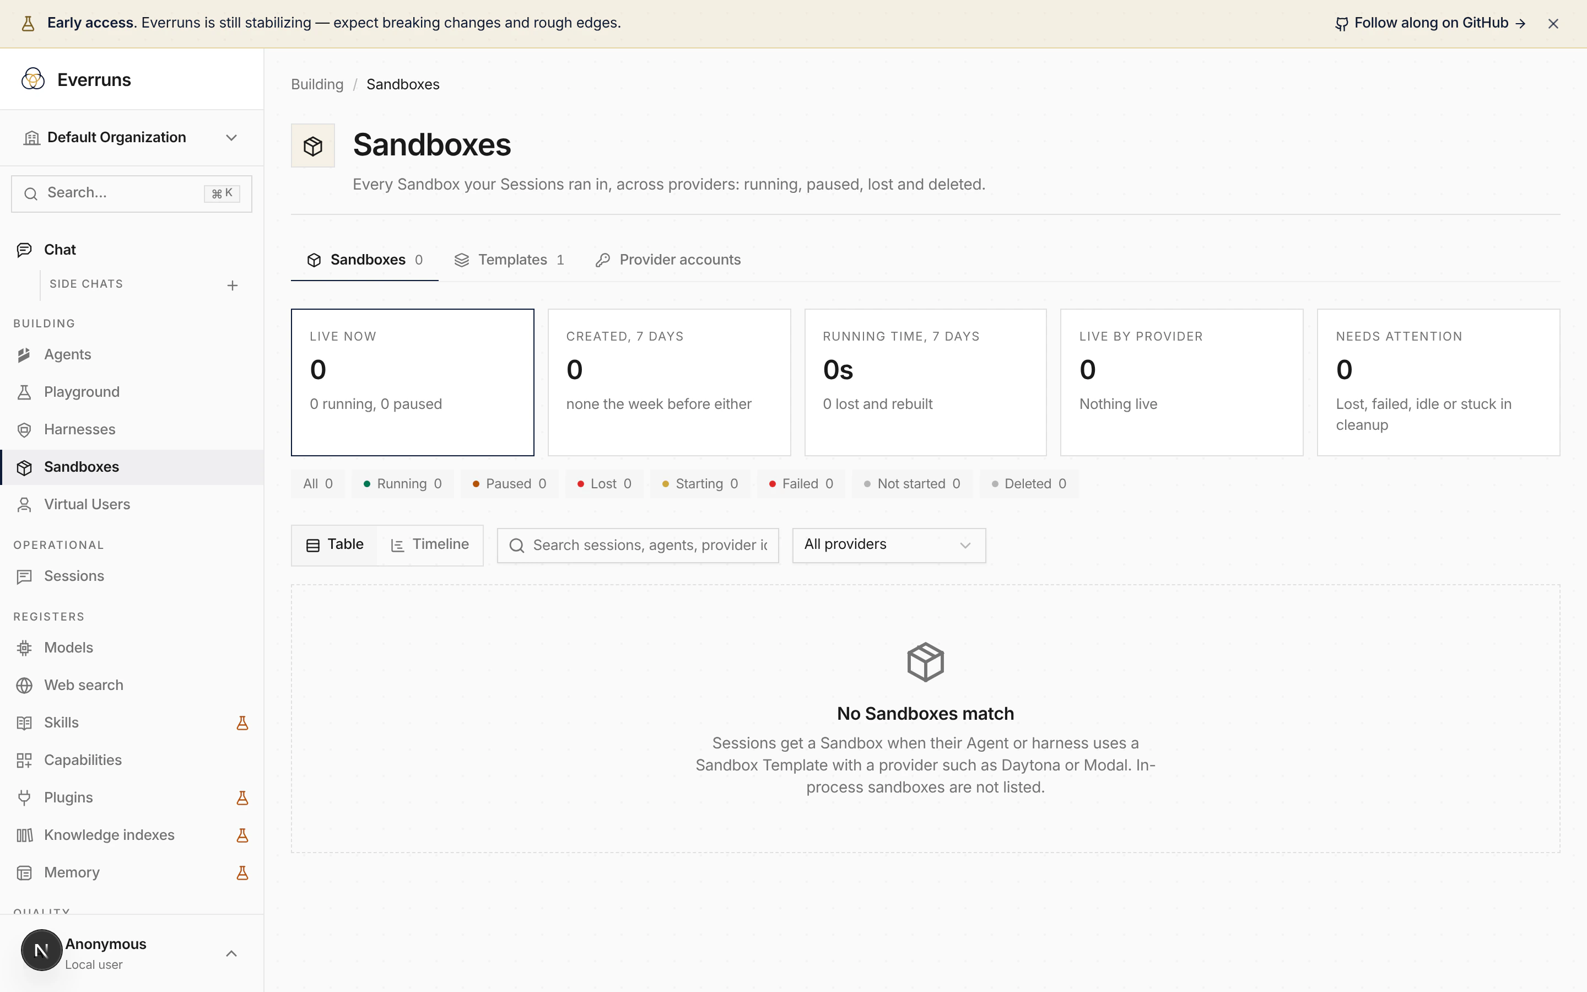Filter by Lost status
The image size is (1587, 992).
[x=604, y=483]
